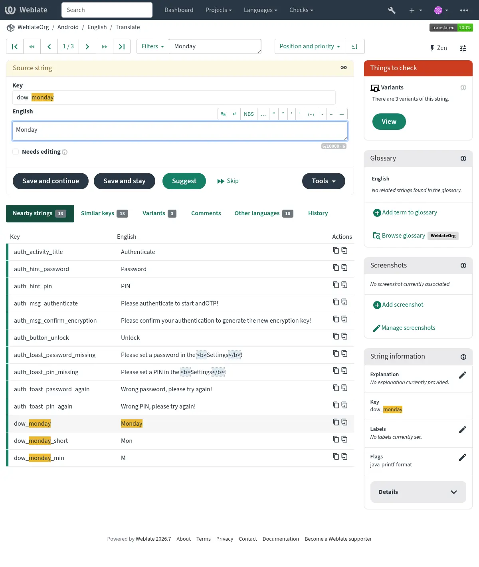The image size is (479, 567).
Task: Open wrench management tools icon
Action: pos(392,10)
